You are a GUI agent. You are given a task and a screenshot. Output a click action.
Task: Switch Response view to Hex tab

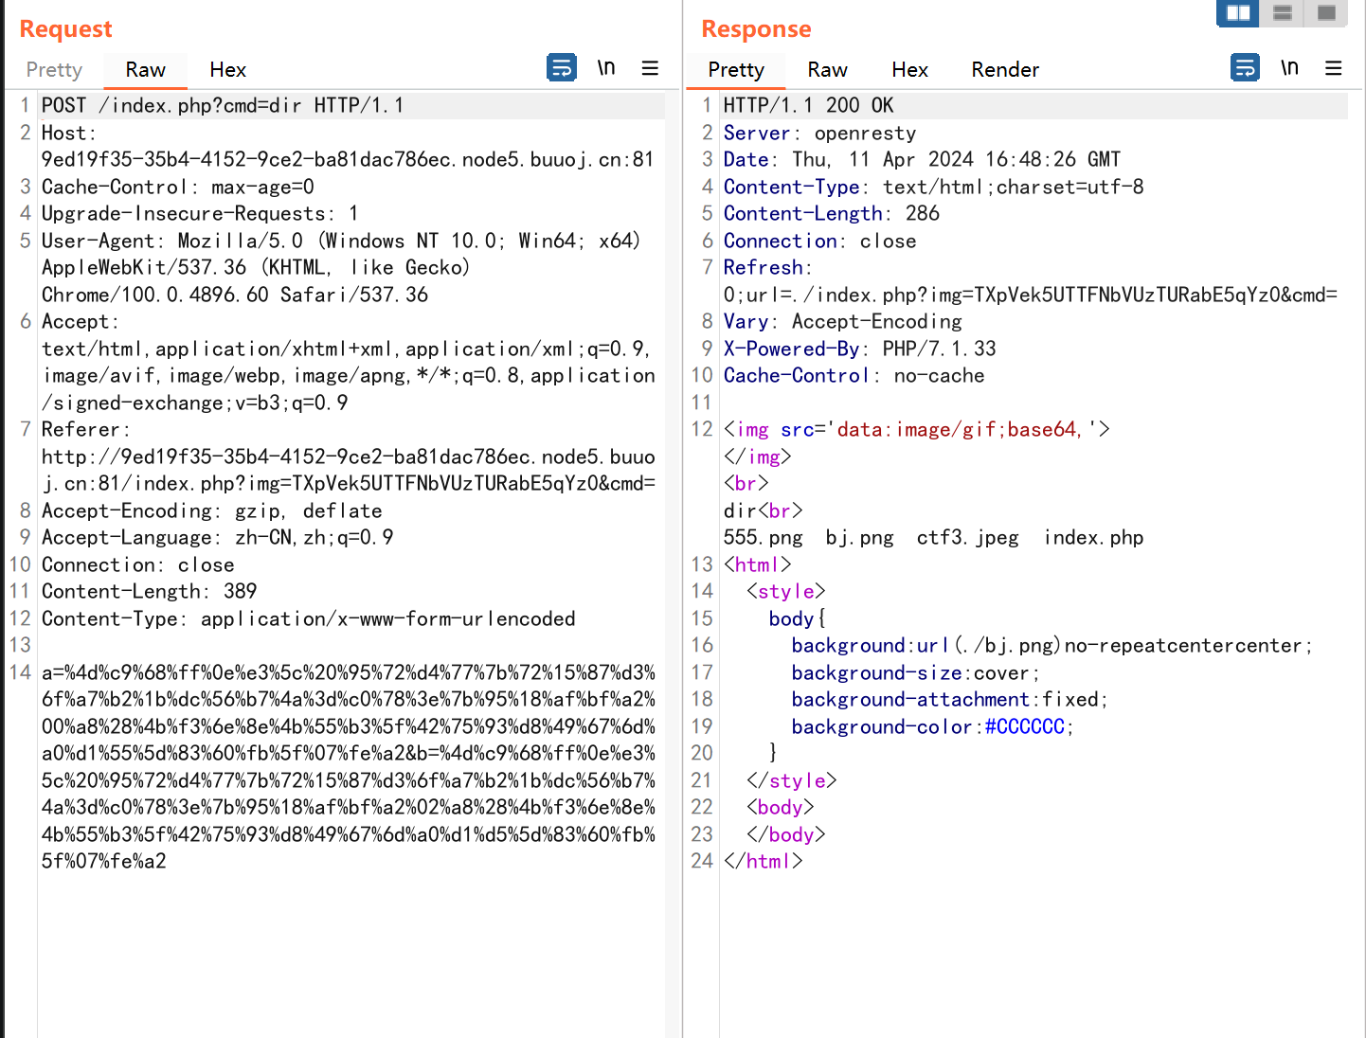click(x=909, y=70)
